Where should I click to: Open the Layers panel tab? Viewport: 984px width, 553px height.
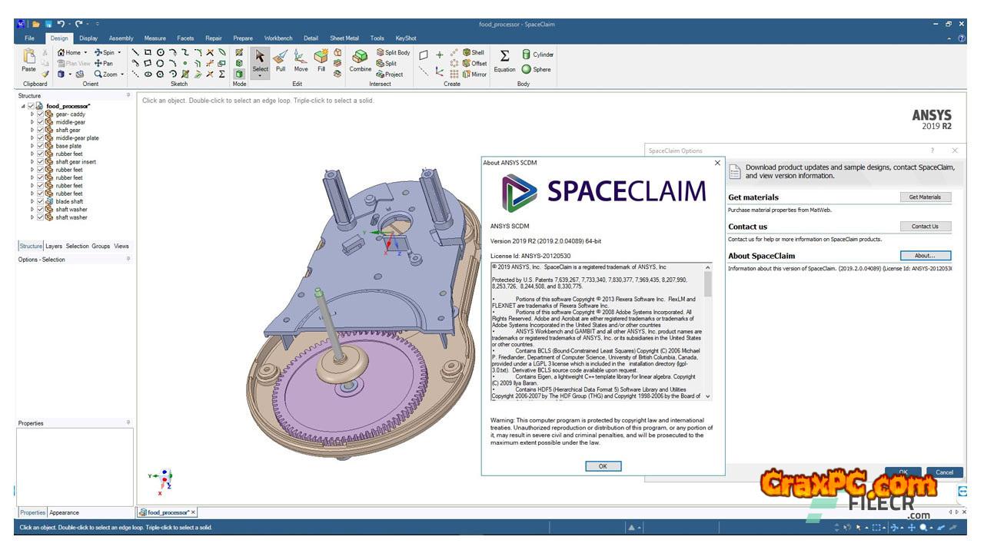coord(54,247)
